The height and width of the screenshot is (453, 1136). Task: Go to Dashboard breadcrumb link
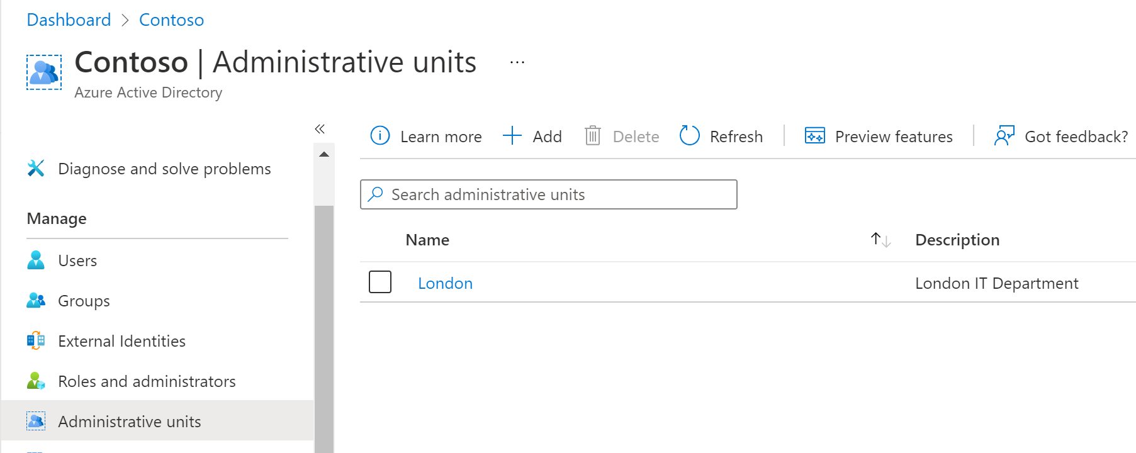pos(69,20)
